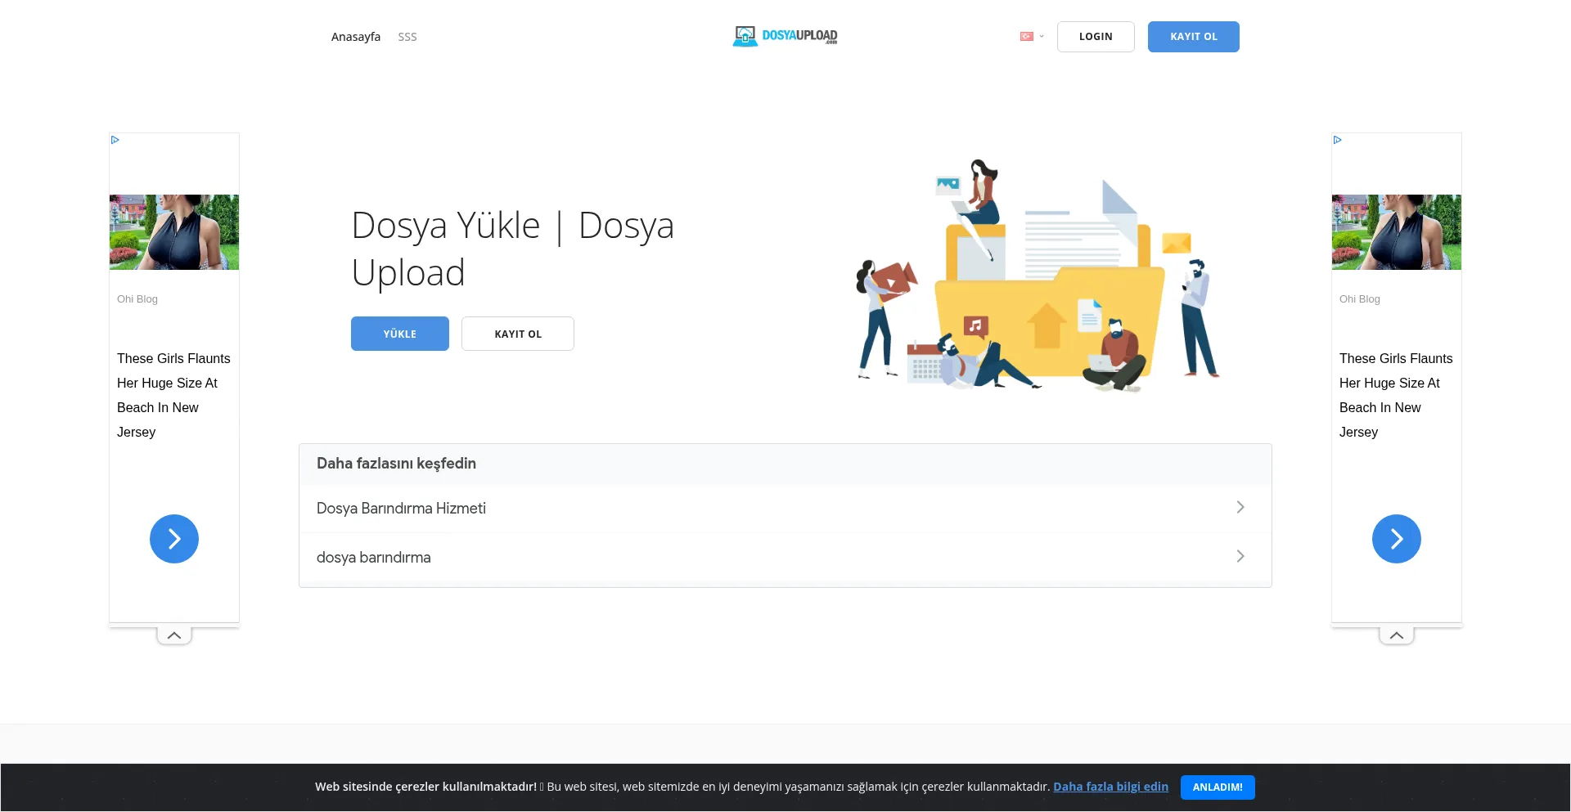Click chevron on dosya barındırma row

click(1240, 556)
